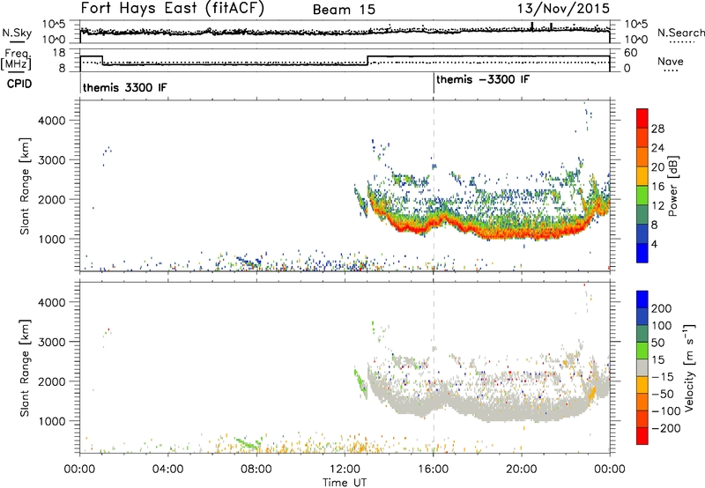The width and height of the screenshot is (705, 488).
Task: Click the '-15' tick on the velocity colorbar
Action: (662, 376)
